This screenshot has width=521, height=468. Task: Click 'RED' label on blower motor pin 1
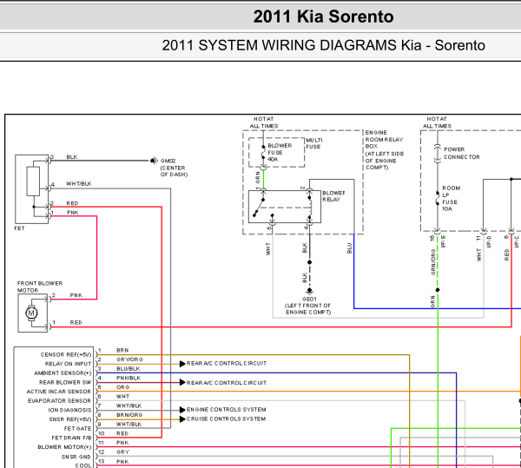click(76, 322)
